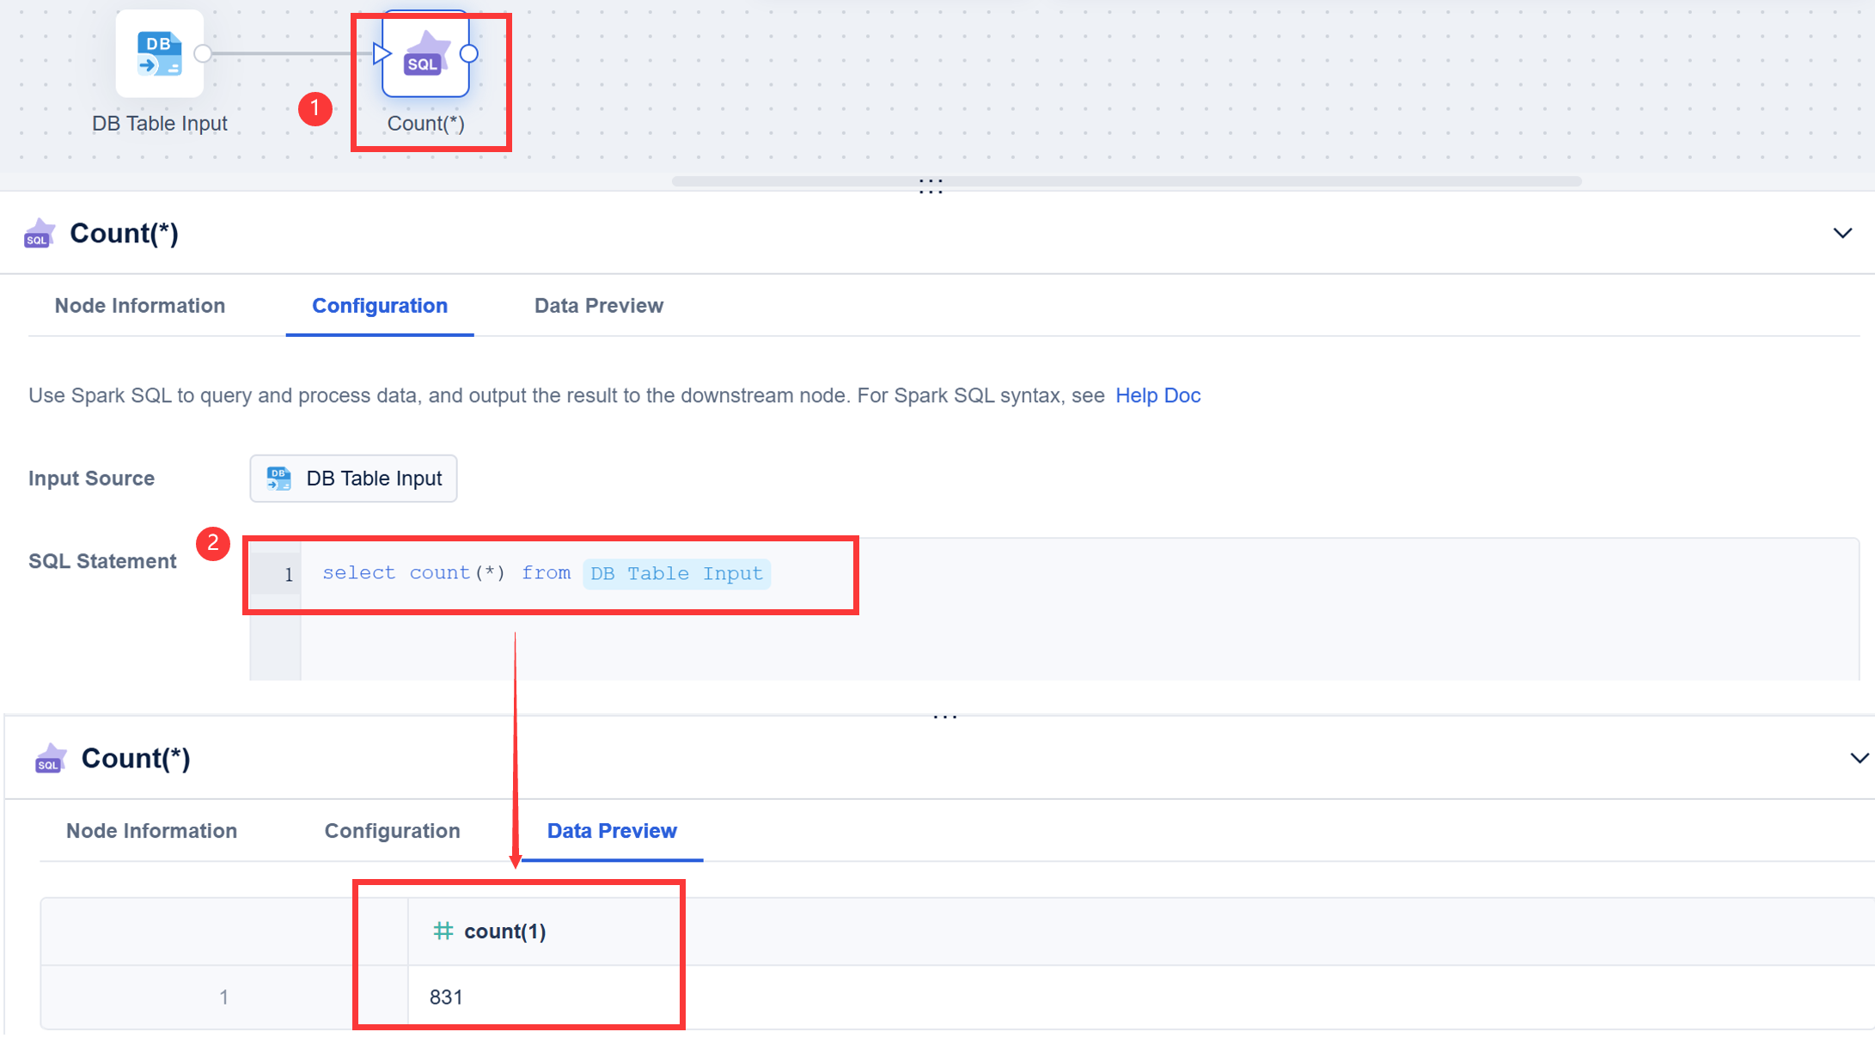The width and height of the screenshot is (1875, 1038).
Task: Click DB icon inside Input Source chip
Action: [x=278, y=479]
